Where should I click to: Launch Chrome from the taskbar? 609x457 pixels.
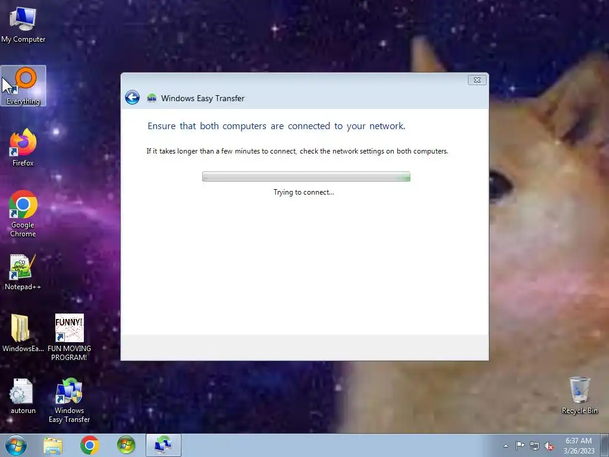click(x=90, y=446)
